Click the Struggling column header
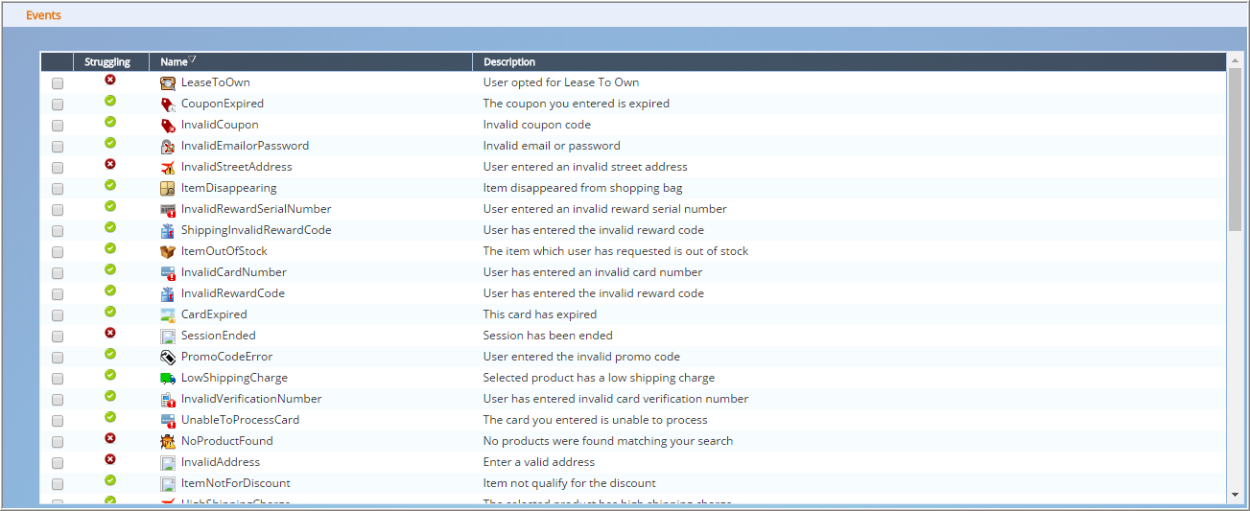Image resolution: width=1250 pixels, height=511 pixels. (x=107, y=62)
